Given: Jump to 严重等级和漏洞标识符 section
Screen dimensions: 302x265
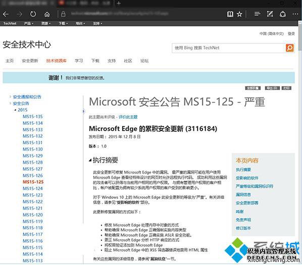Looking at the screenshot, I should pos(255,186).
